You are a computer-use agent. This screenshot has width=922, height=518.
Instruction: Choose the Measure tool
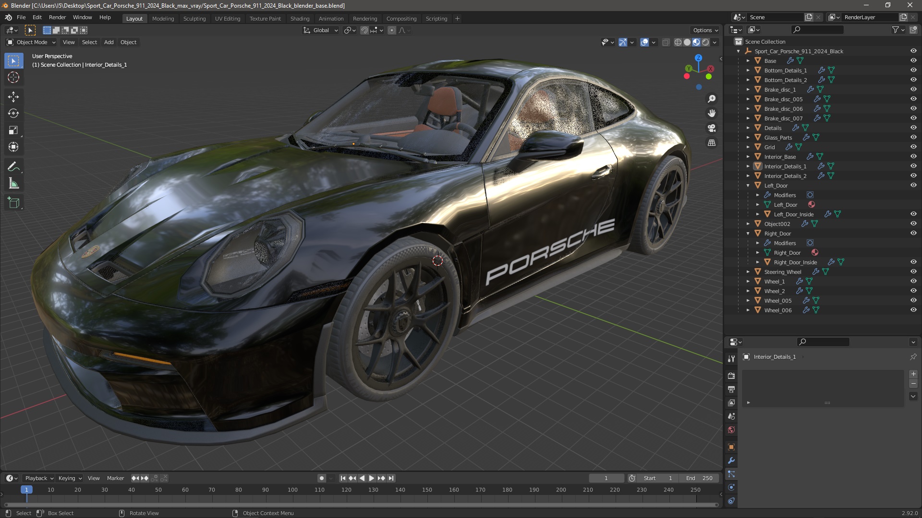(x=13, y=184)
